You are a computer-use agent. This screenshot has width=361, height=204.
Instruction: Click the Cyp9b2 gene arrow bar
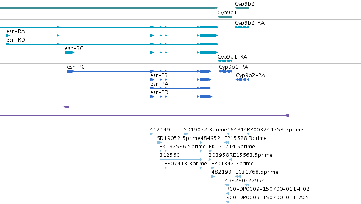242,8
